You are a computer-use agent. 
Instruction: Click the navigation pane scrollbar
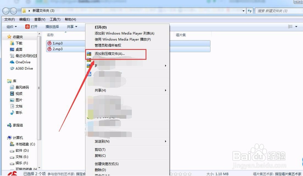[39, 88]
